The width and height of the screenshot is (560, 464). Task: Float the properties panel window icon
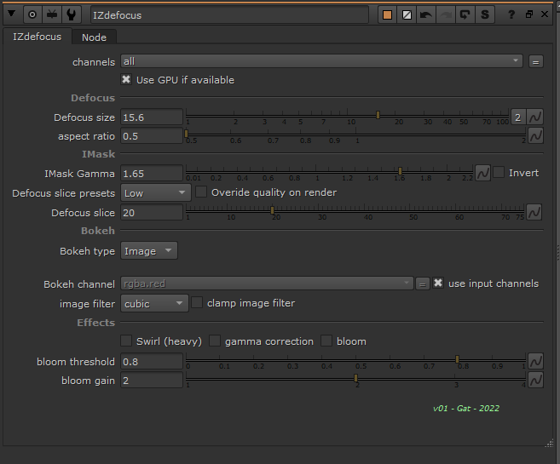click(528, 14)
